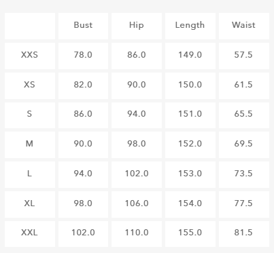Image resolution: width=274 pixels, height=253 pixels.
Task: Pick the XXL size row label
Action: point(29,233)
